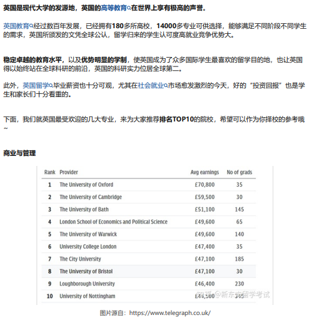Click the £59,500 earnings value
The width and height of the screenshot is (309, 325).
pyautogui.click(x=205, y=197)
